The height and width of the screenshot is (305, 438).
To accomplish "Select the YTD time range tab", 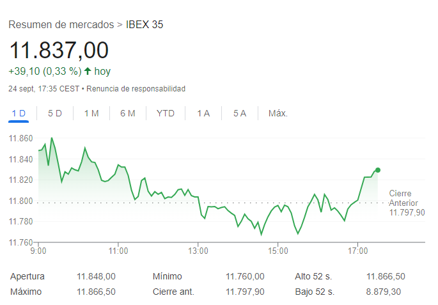I will (x=166, y=113).
